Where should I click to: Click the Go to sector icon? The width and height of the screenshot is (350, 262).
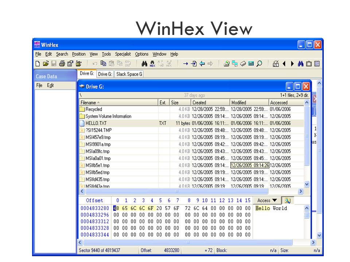tap(194, 64)
